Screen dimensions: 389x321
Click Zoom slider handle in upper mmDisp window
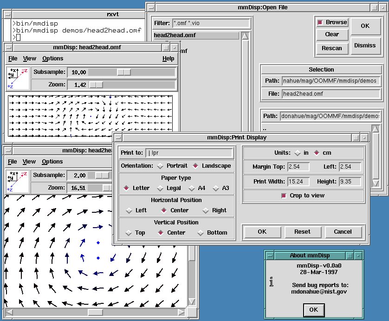click(x=96, y=85)
